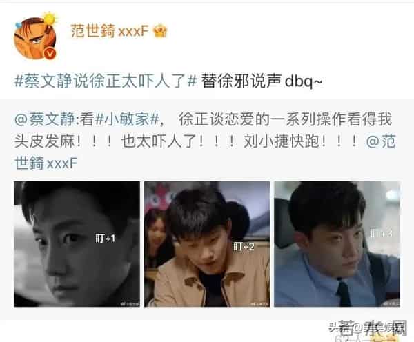View the black-and-white 盯+1 image
Viewport: 414px width, 342px height.
(77, 244)
